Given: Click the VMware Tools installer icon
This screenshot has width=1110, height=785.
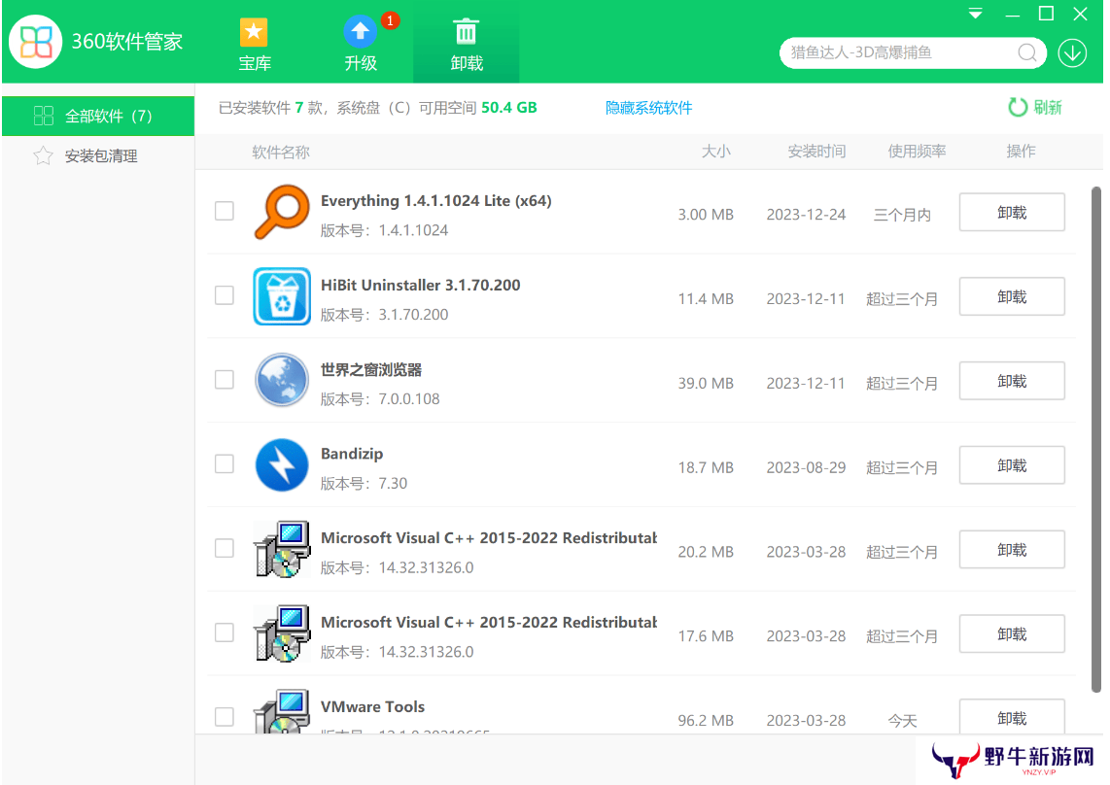Looking at the screenshot, I should (x=282, y=711).
